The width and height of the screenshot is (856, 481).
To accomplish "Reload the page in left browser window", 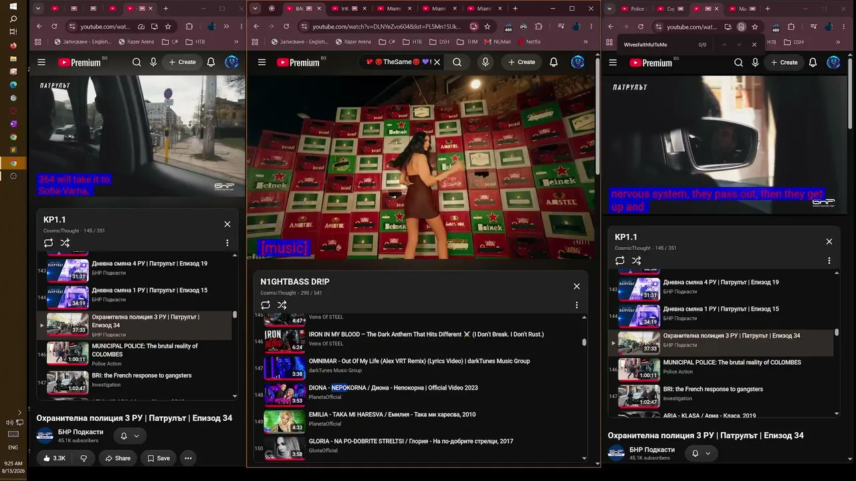I will (x=55, y=27).
